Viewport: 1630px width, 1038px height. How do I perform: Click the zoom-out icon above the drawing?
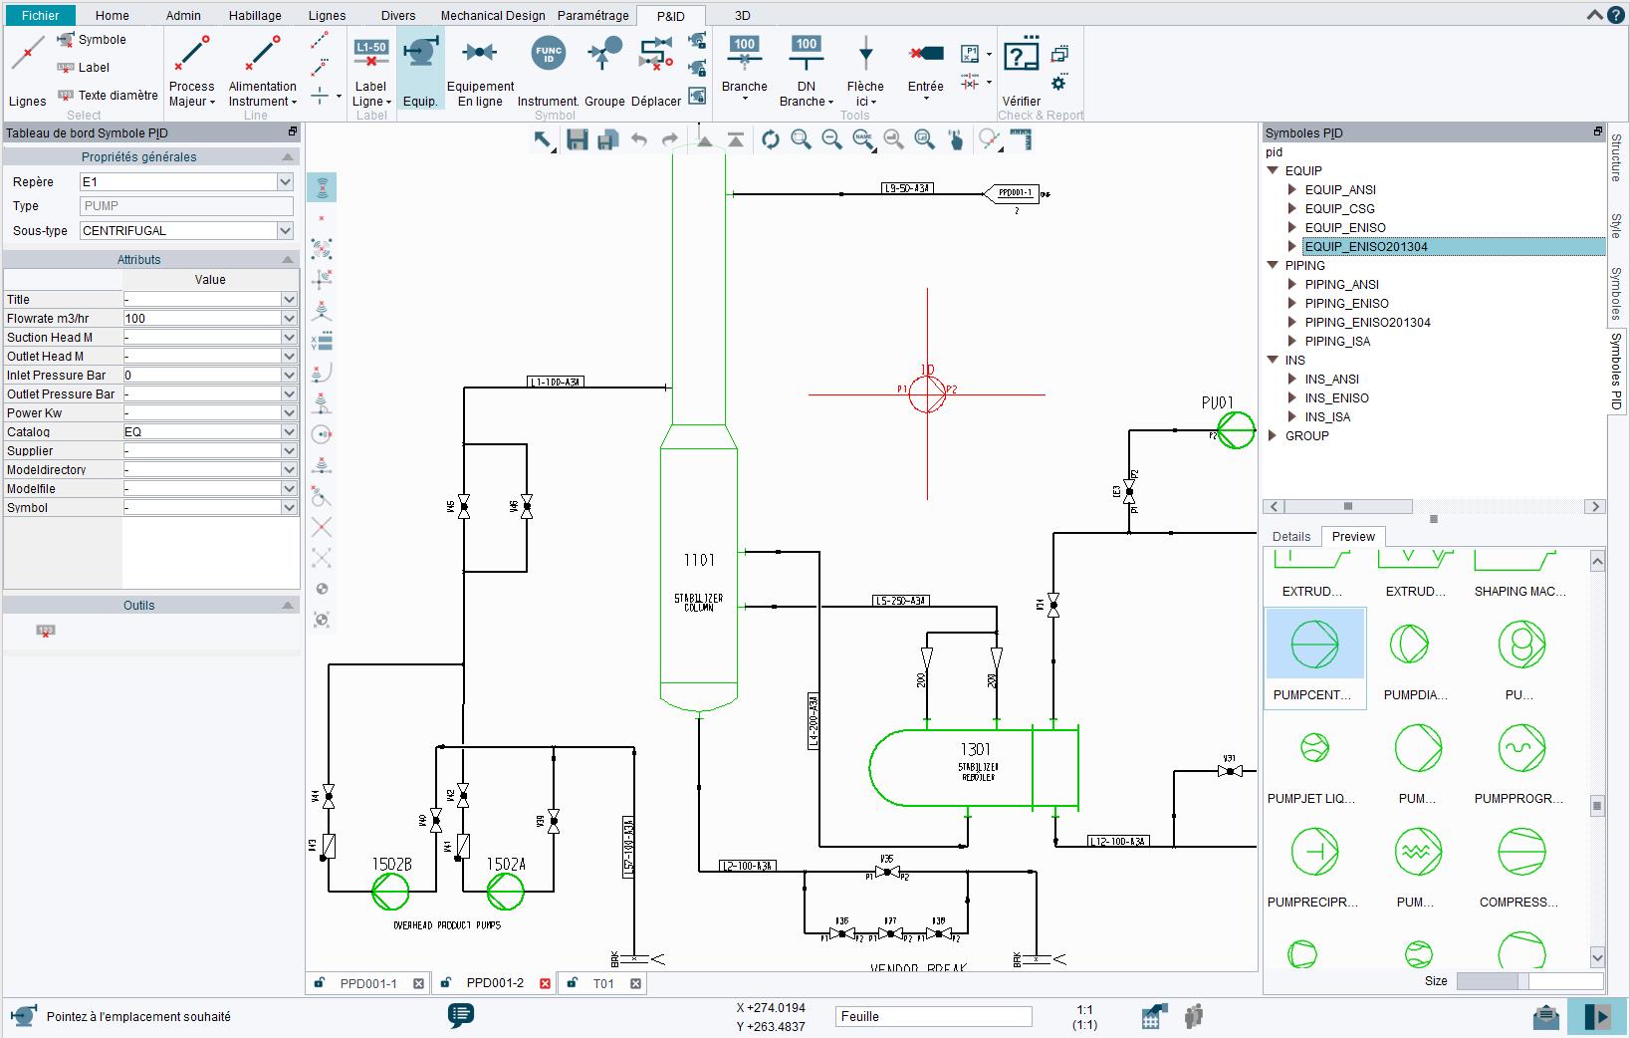pos(830,139)
